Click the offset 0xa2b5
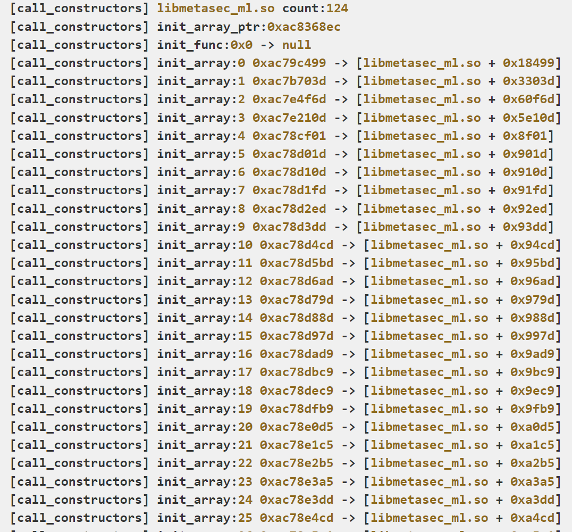This screenshot has width=572, height=532. coord(533,463)
